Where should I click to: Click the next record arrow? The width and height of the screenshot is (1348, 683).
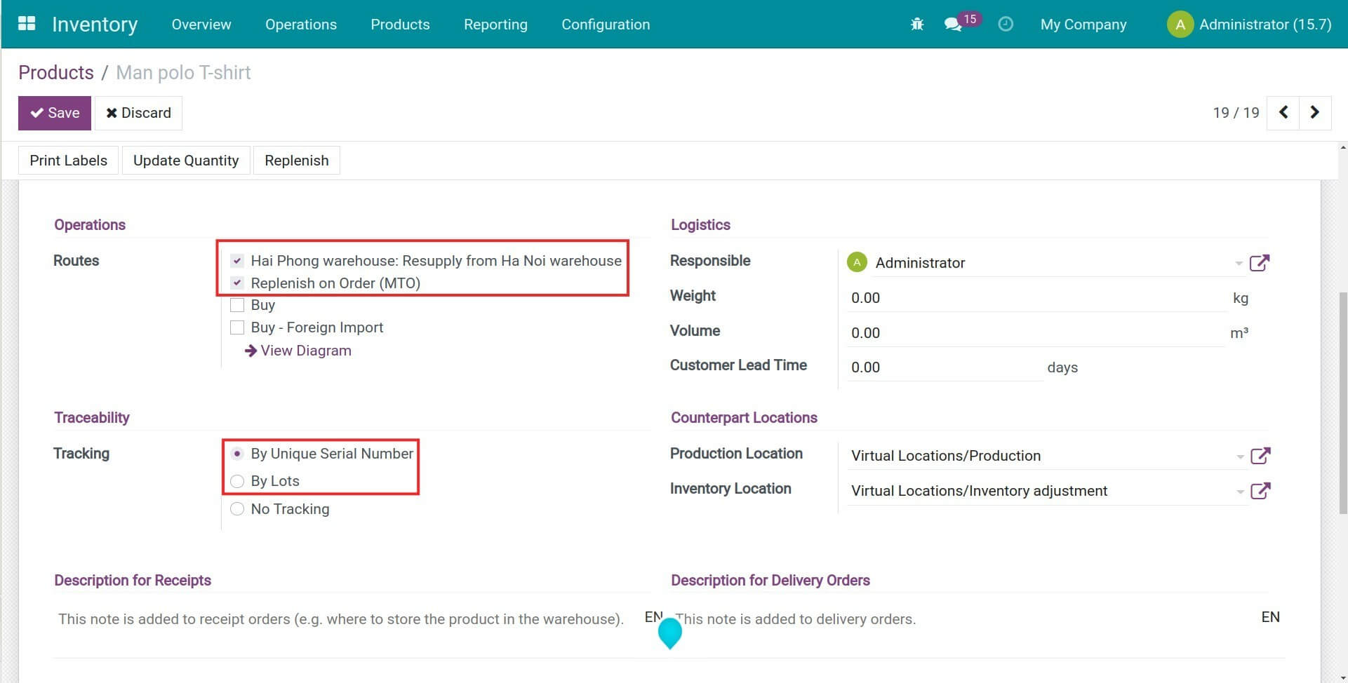(1315, 112)
